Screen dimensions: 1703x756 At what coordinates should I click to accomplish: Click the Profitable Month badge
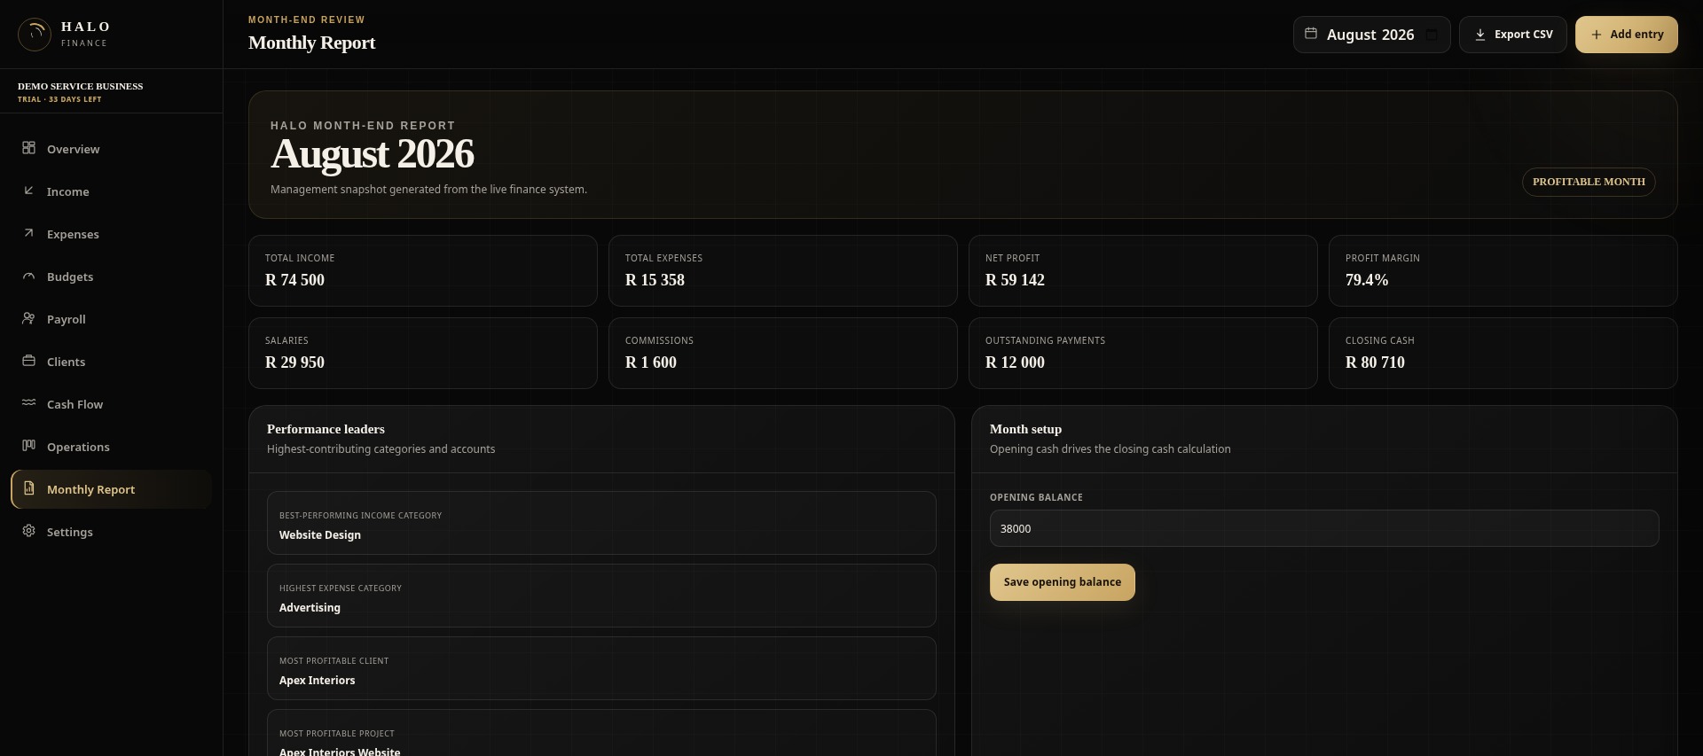pos(1589,182)
